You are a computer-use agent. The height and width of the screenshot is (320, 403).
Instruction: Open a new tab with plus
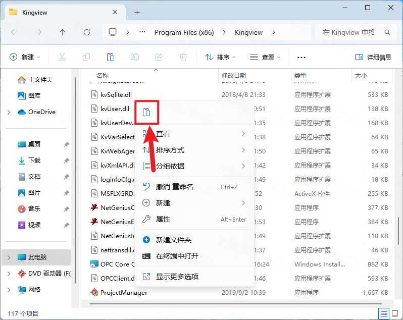(x=137, y=12)
